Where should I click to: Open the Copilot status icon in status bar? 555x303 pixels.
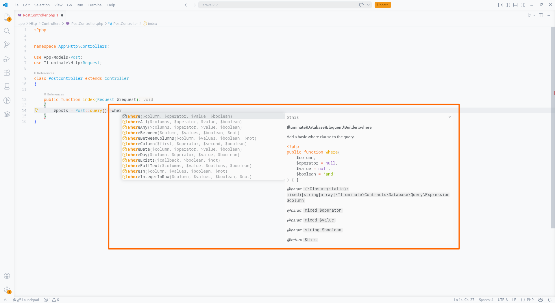(x=541, y=300)
